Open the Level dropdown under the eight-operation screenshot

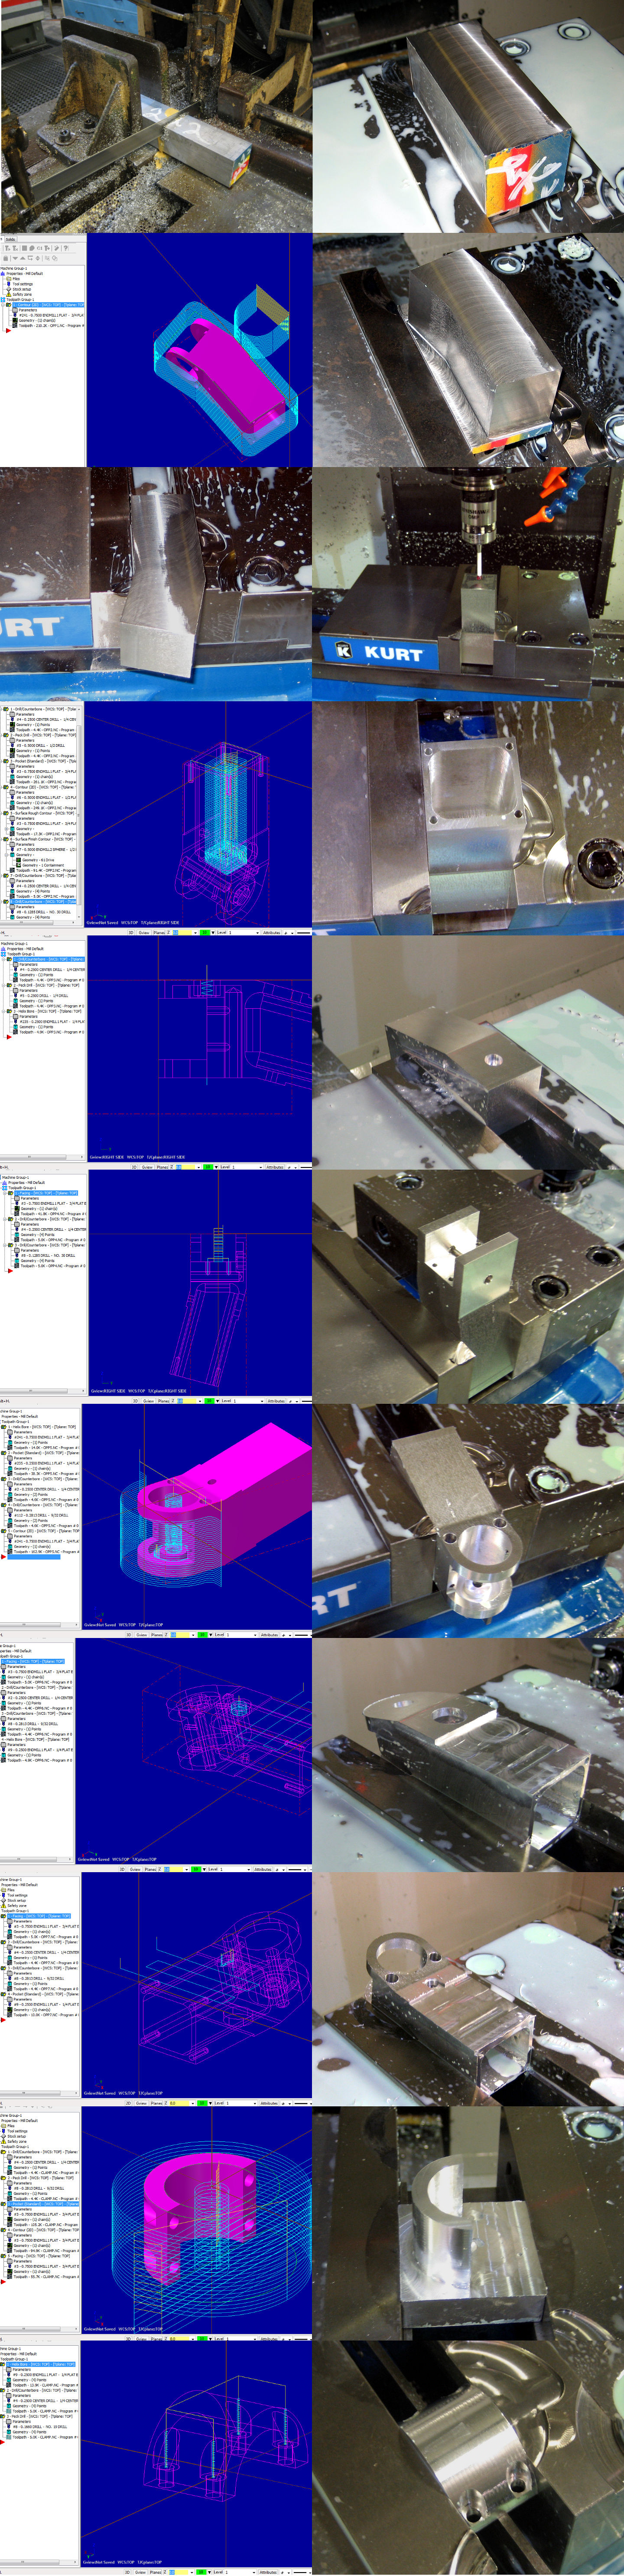coord(258,932)
